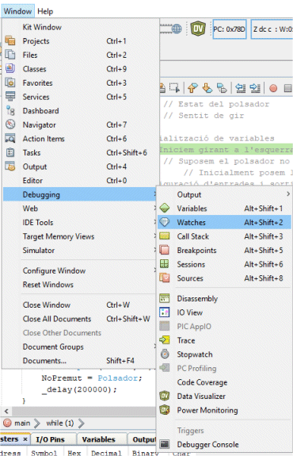The width and height of the screenshot is (293, 456).
Task: Click the Watches diamond icon
Action: pyautogui.click(x=165, y=222)
